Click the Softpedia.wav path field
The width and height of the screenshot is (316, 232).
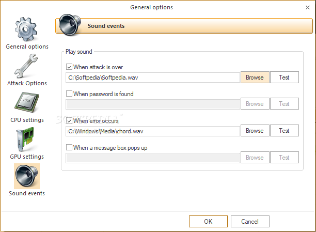point(153,78)
